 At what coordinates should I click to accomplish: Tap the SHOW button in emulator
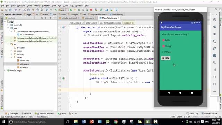click(166, 58)
